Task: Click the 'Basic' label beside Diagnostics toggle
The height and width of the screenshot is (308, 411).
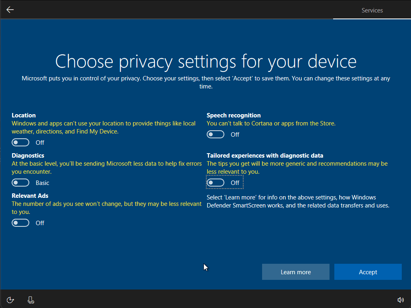Action: point(42,183)
